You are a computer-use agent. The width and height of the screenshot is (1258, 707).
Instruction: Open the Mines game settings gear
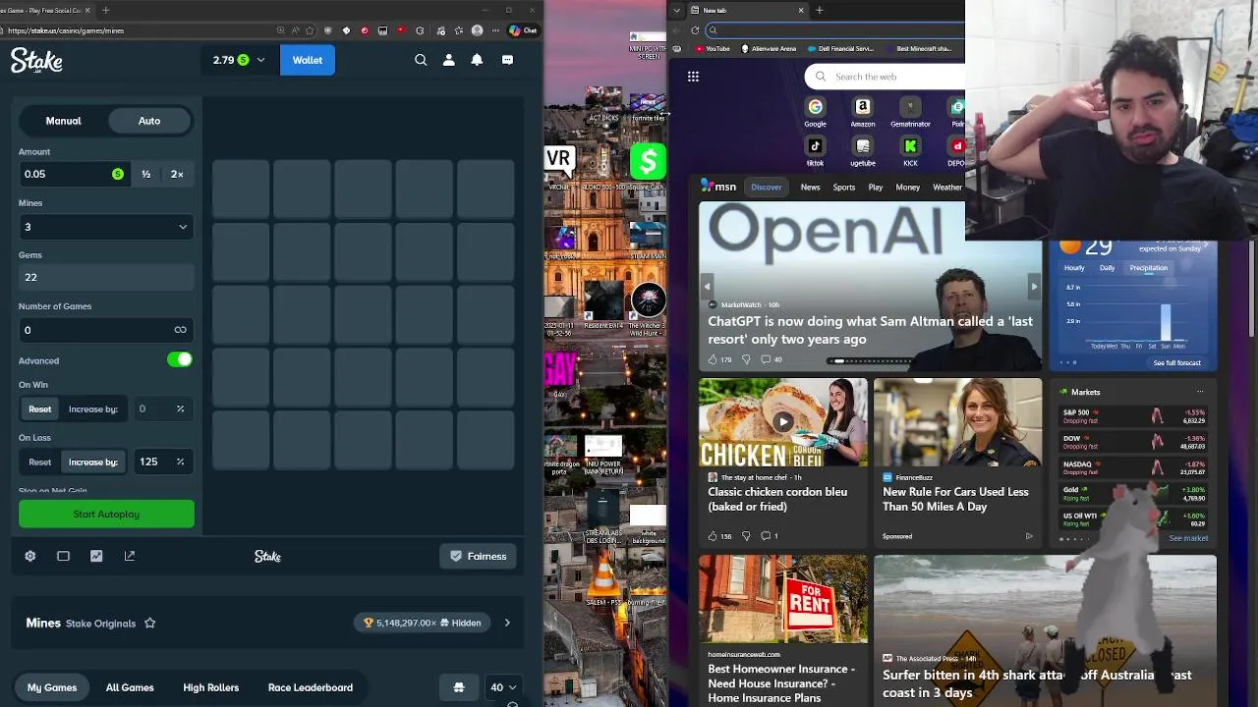click(30, 556)
